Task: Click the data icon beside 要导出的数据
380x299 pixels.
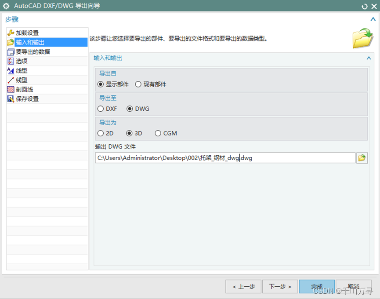Action: coord(11,51)
